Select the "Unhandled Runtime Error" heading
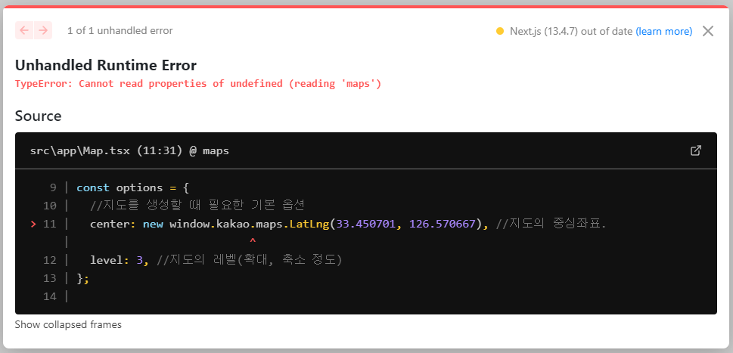The image size is (733, 353). 106,65
